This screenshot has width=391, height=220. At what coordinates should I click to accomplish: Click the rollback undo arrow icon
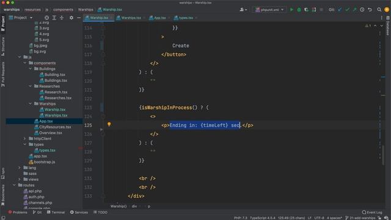370,10
